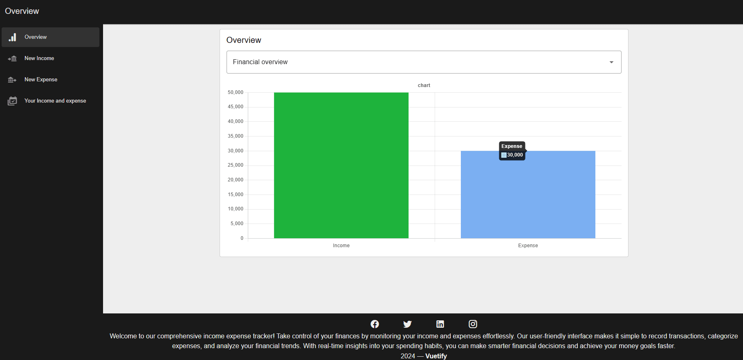Select Overview label in the sidebar menu
743x360 pixels.
36,37
